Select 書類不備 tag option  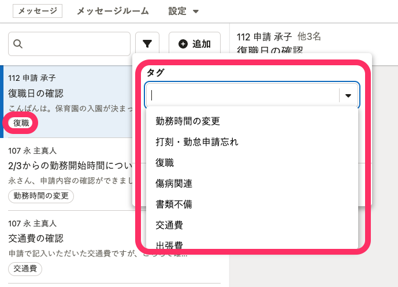tap(174, 204)
